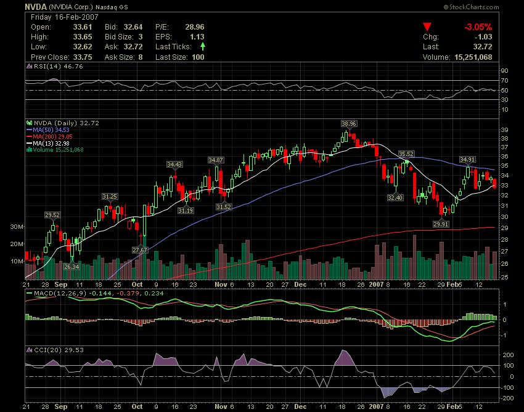Click the 31.52 low price marker
Image resolution: width=524 pixels, height=412 pixels.
tap(224, 207)
